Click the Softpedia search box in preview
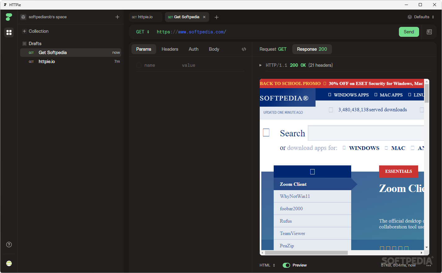Image resolution: width=442 pixels, height=273 pixels. pyautogui.click(x=366, y=133)
